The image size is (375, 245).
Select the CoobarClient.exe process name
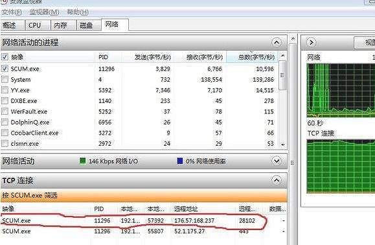tap(35, 133)
